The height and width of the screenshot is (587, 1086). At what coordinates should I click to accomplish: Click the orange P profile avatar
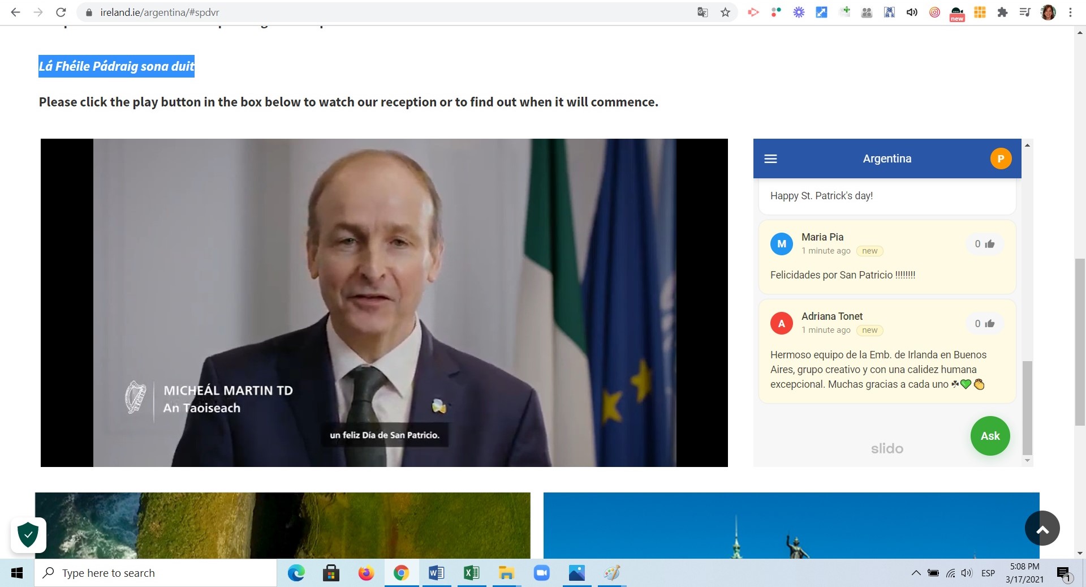1000,159
